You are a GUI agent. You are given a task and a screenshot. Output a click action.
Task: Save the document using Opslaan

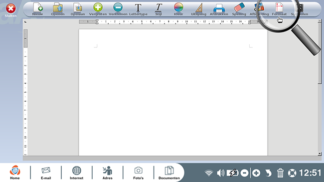(78, 9)
